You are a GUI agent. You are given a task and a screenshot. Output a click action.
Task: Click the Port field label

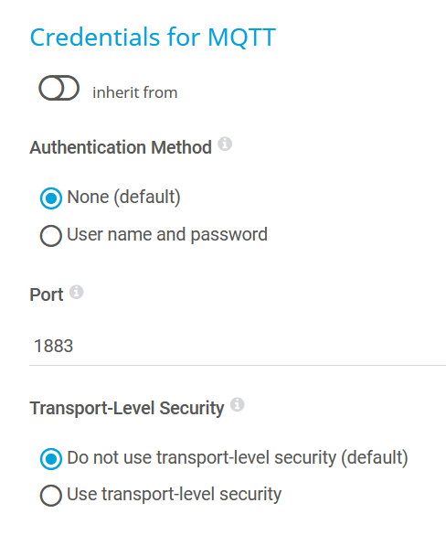click(x=47, y=294)
